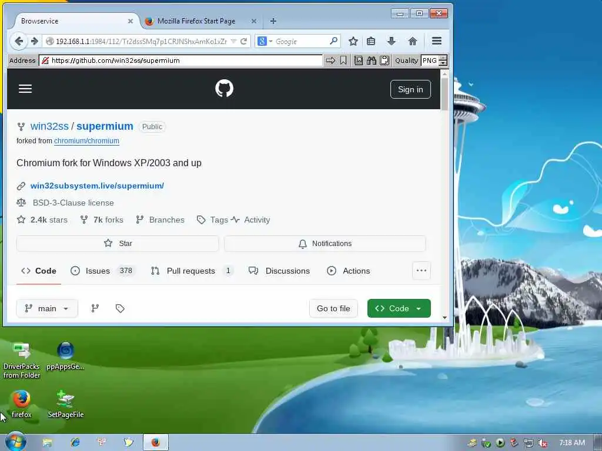Click the tags icon beside branch selector
Image resolution: width=602 pixels, height=451 pixels.
(x=120, y=308)
